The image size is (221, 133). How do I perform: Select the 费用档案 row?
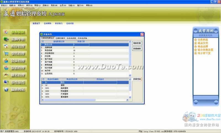pos(85,65)
